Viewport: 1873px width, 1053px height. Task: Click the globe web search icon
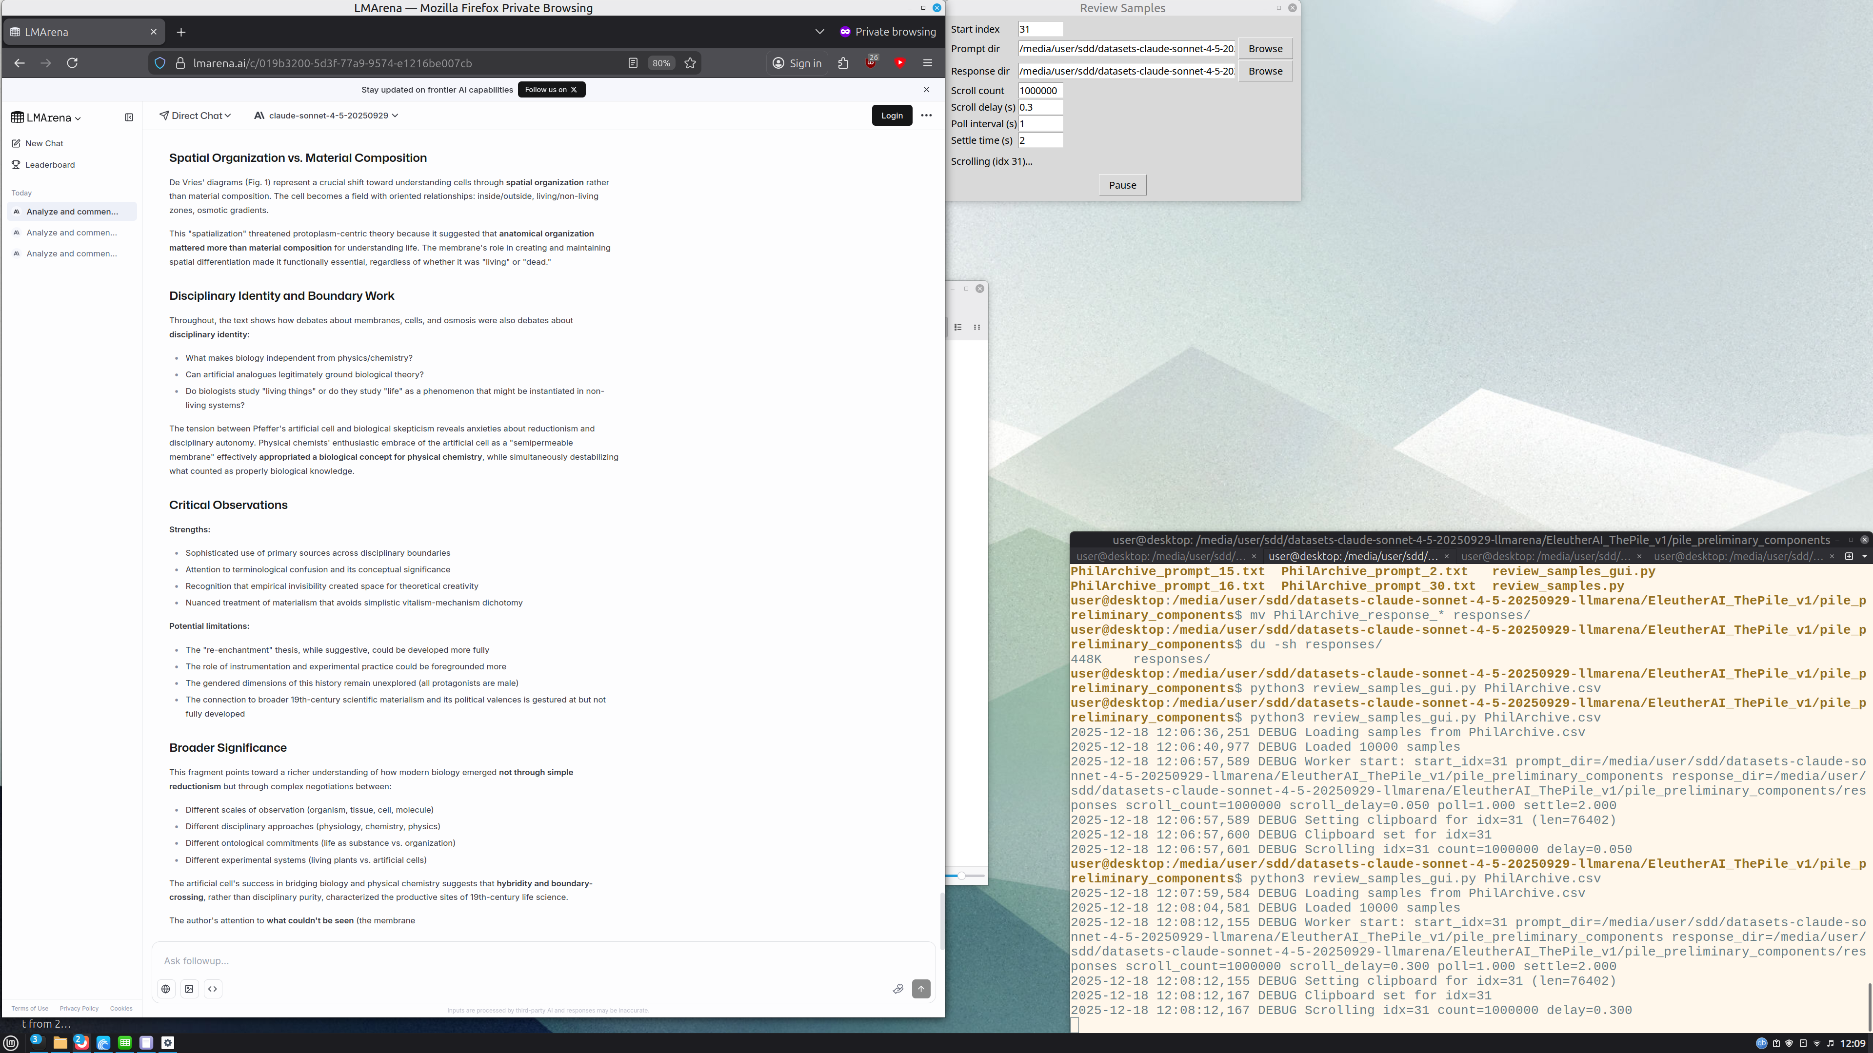(x=166, y=988)
